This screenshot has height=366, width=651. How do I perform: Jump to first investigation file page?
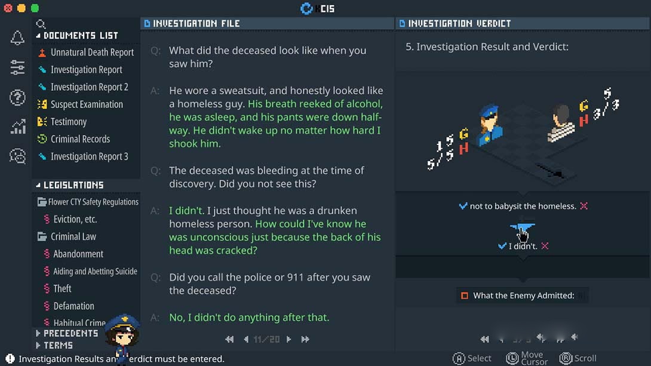[229, 339]
